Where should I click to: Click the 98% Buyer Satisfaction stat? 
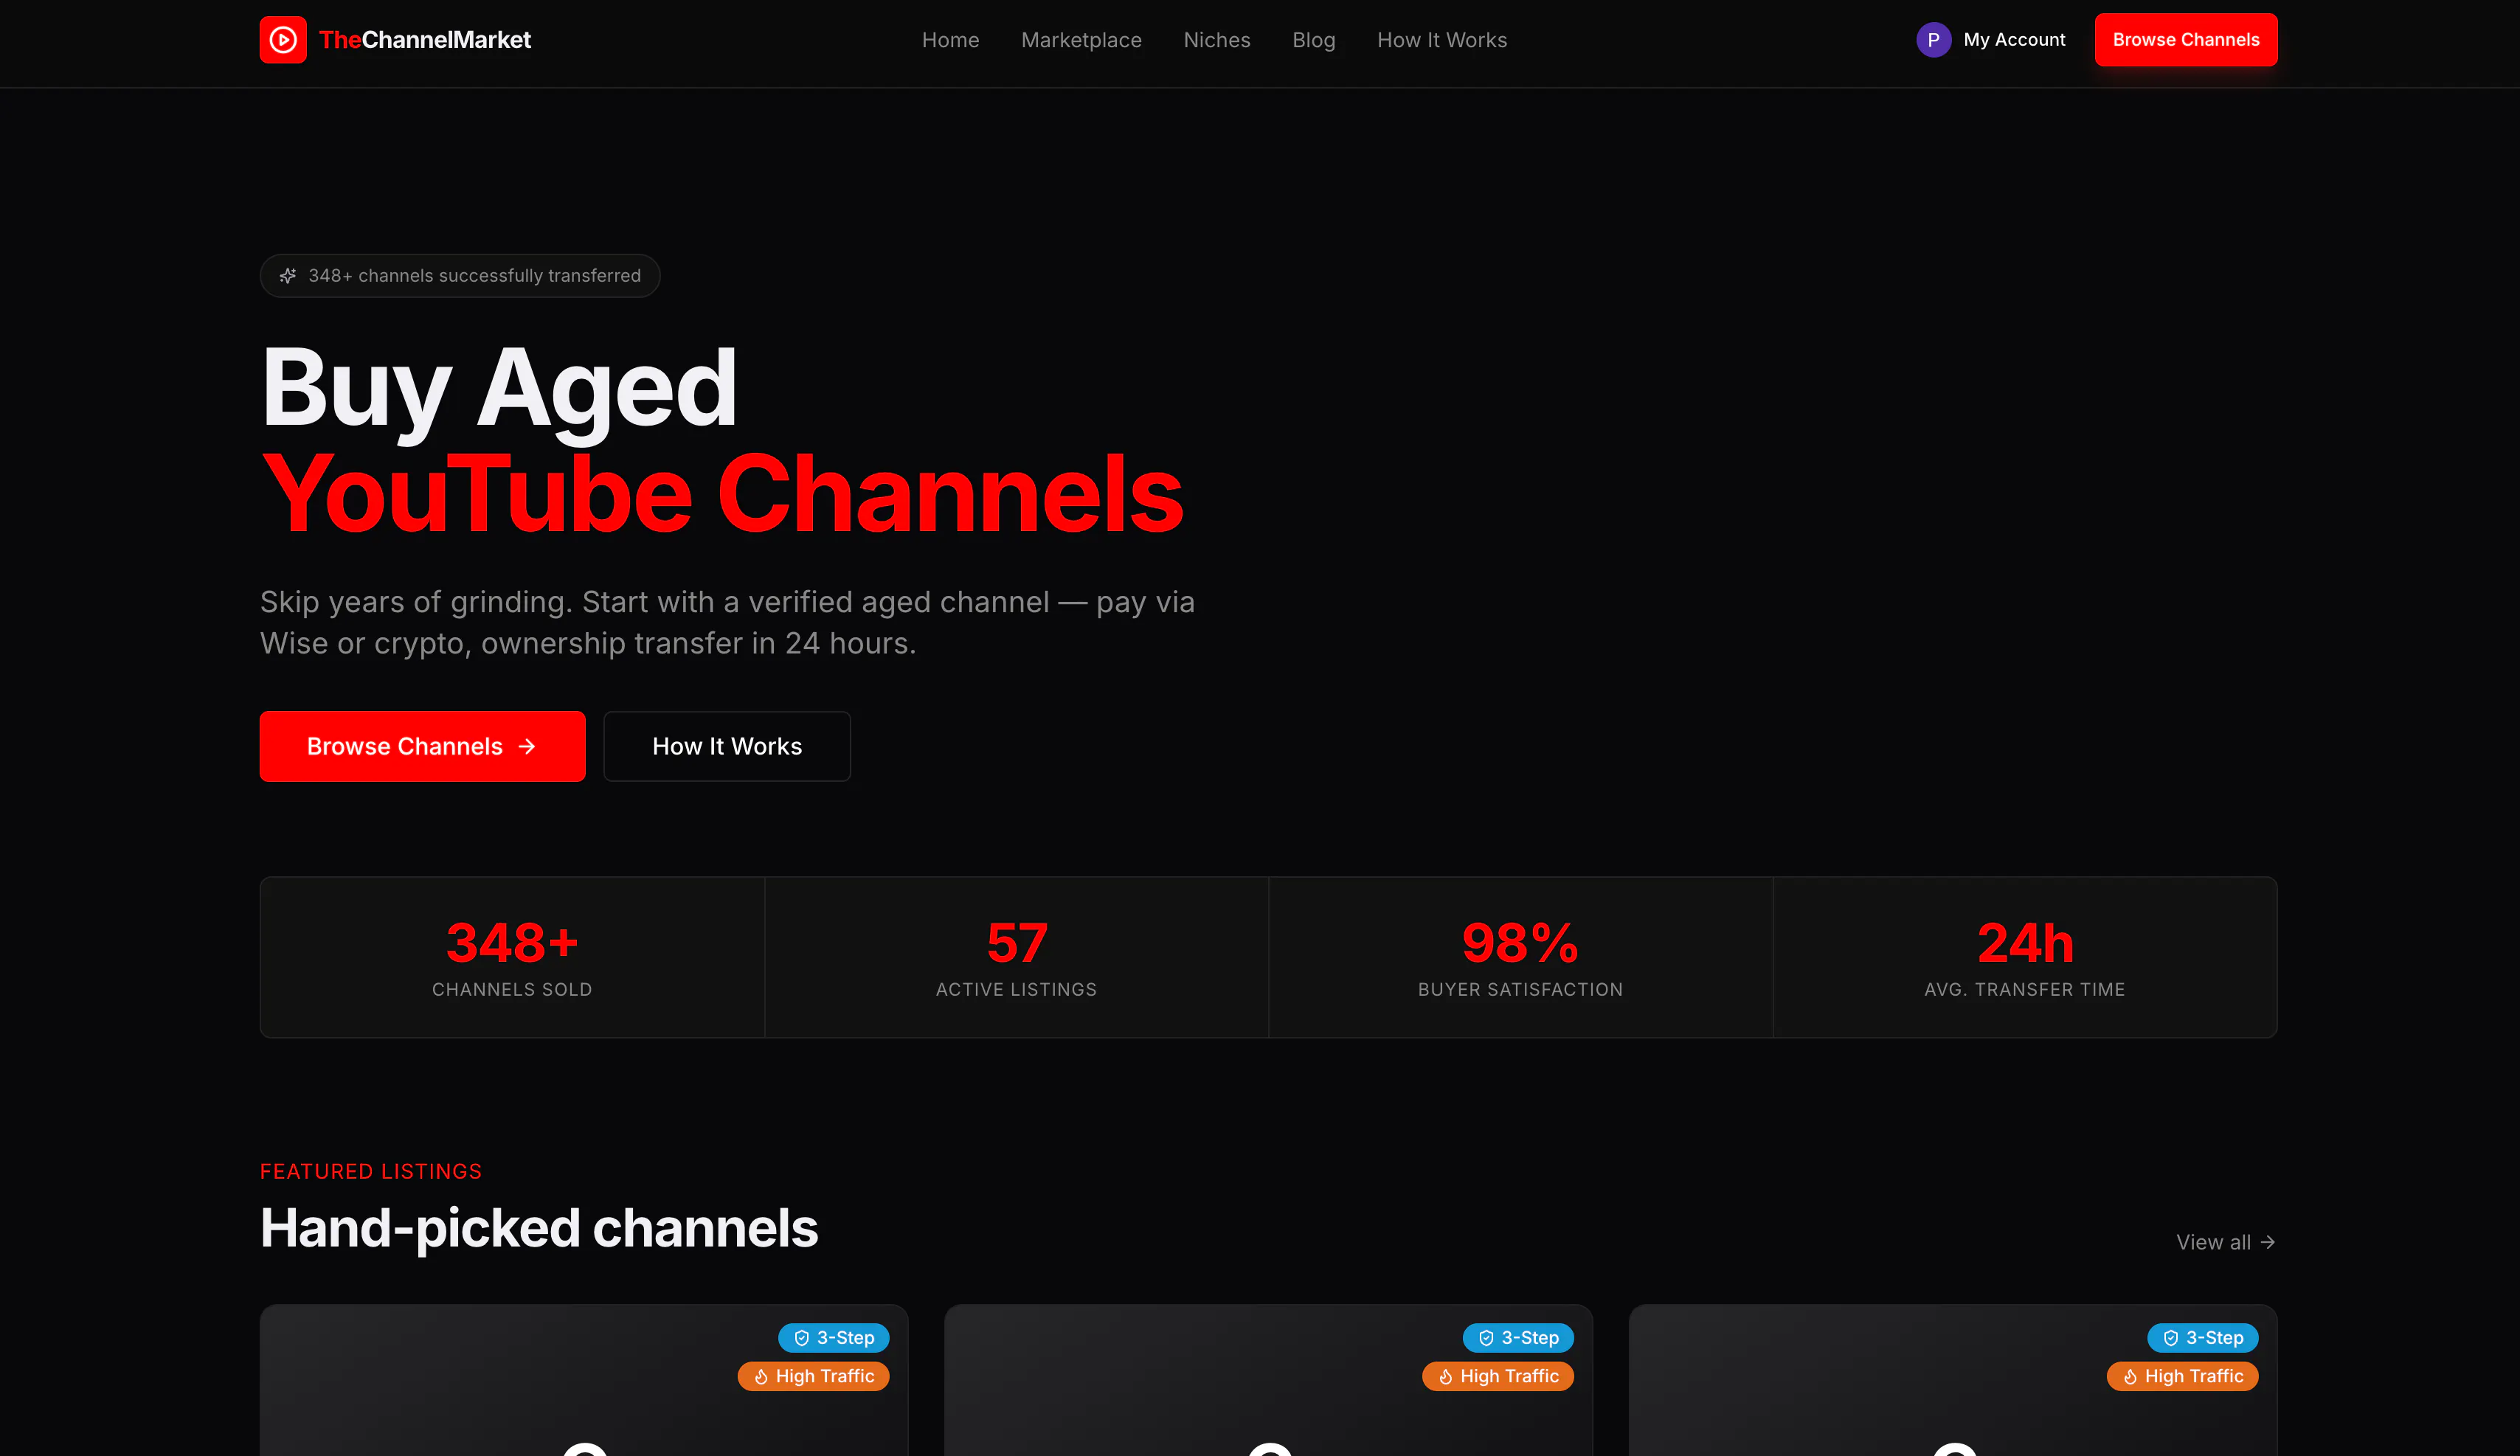click(1520, 957)
